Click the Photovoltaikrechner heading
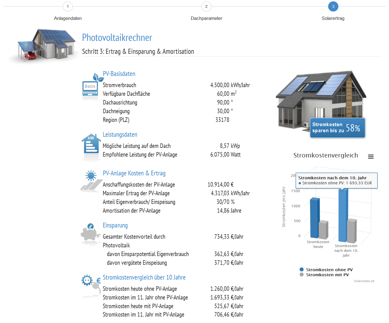Screen dimensions: 389x323 pyautogui.click(x=117, y=38)
